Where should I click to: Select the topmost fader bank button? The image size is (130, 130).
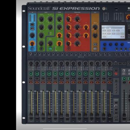(x=116, y=102)
